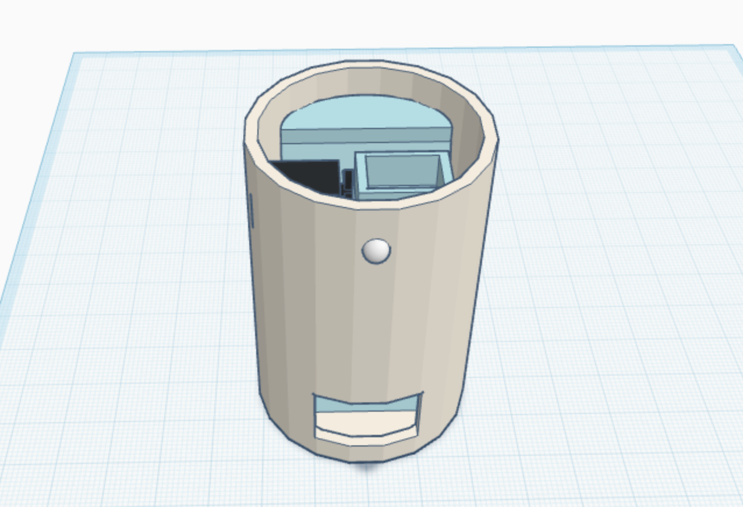
Task: Click the blue interior above the slot tray
Action: [367, 405]
